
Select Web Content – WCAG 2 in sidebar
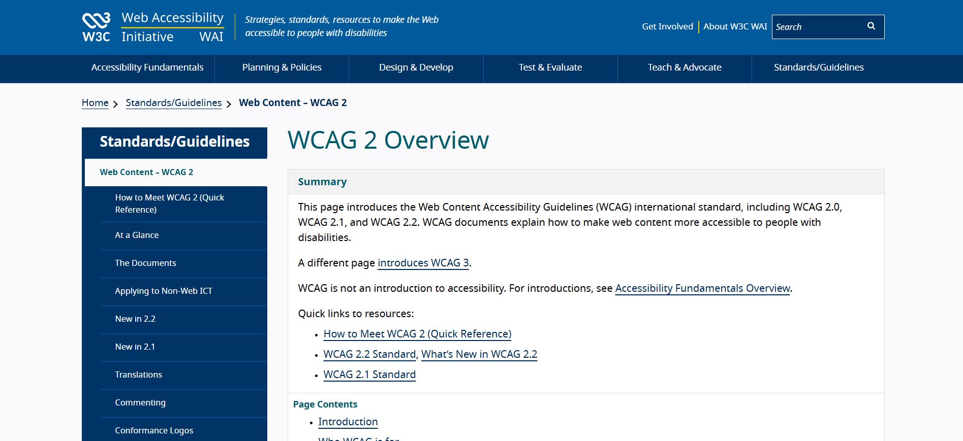click(x=176, y=173)
